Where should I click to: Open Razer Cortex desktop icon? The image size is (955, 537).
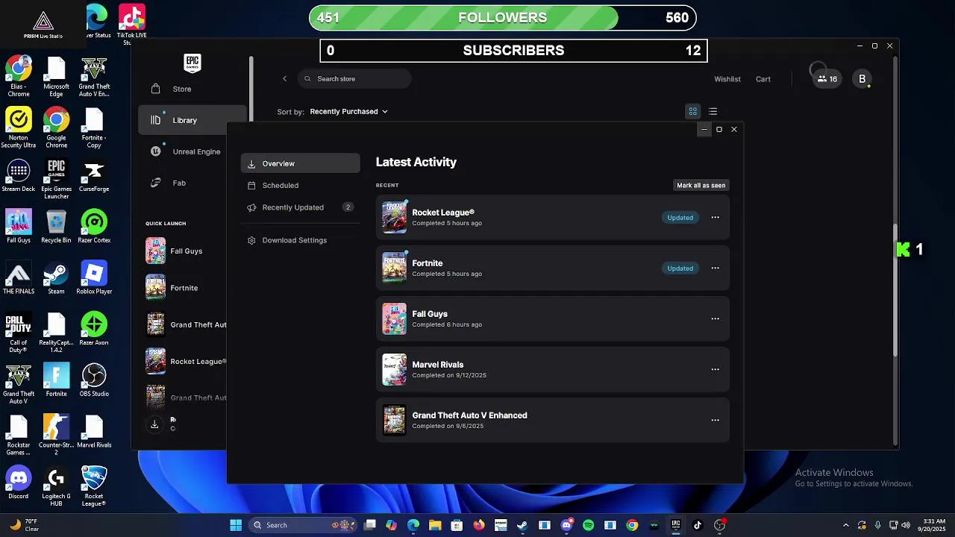(x=94, y=227)
